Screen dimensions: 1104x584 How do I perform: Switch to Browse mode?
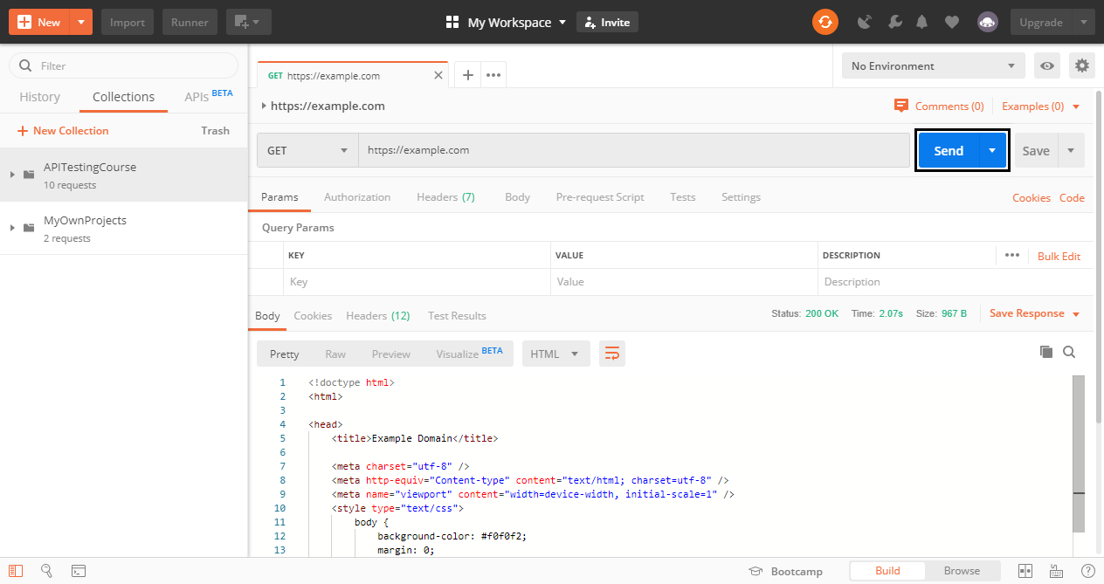coord(961,571)
